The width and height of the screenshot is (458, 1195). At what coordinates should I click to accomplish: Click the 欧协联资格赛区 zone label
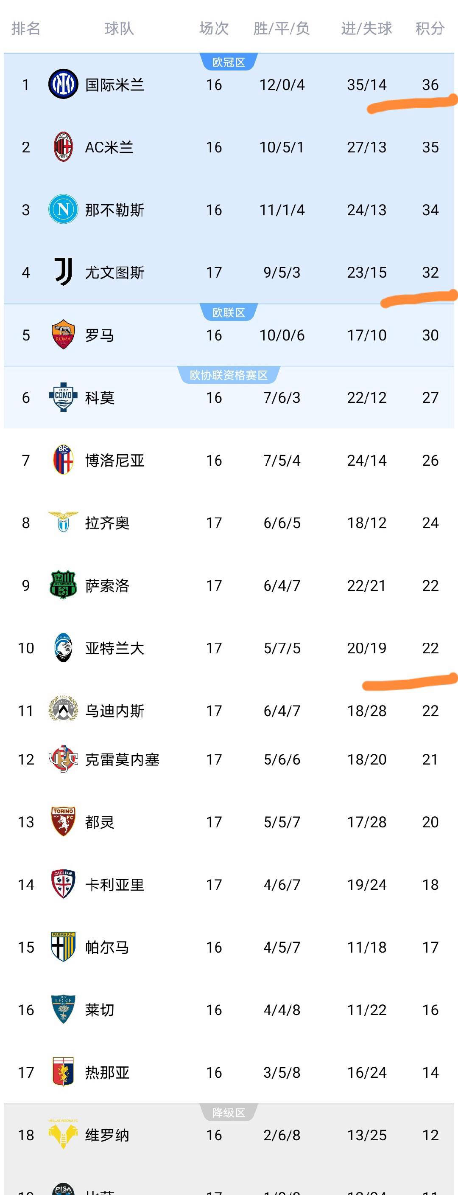pos(229,375)
